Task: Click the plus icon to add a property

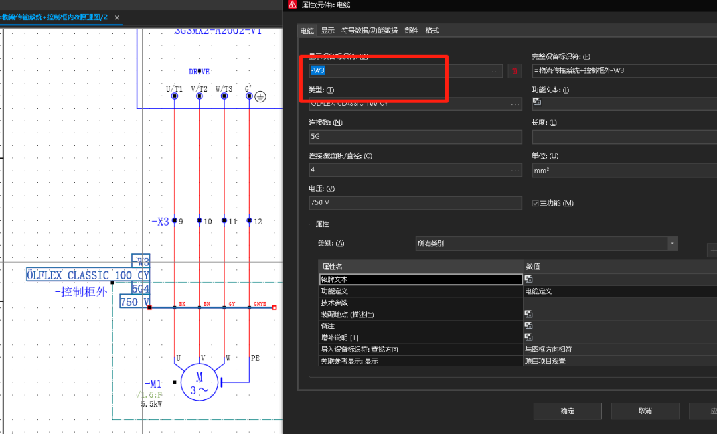Action: click(713, 250)
